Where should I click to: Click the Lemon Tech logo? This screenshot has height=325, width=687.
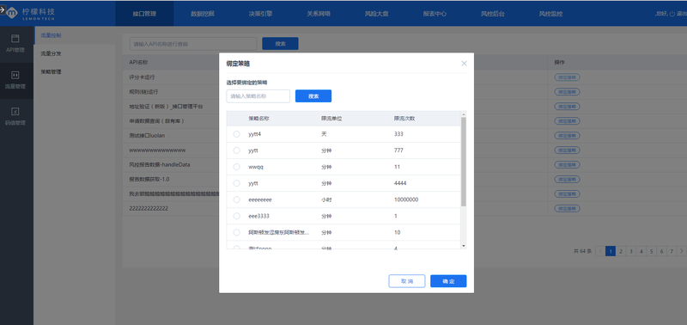tap(31, 13)
